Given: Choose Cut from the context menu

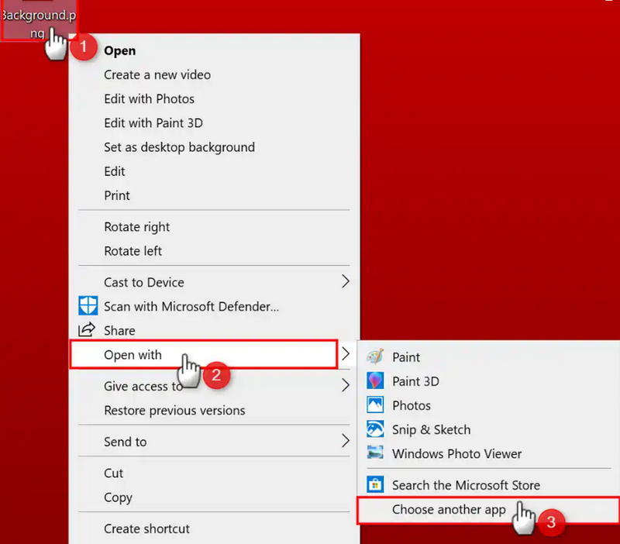Looking at the screenshot, I should point(214,473).
